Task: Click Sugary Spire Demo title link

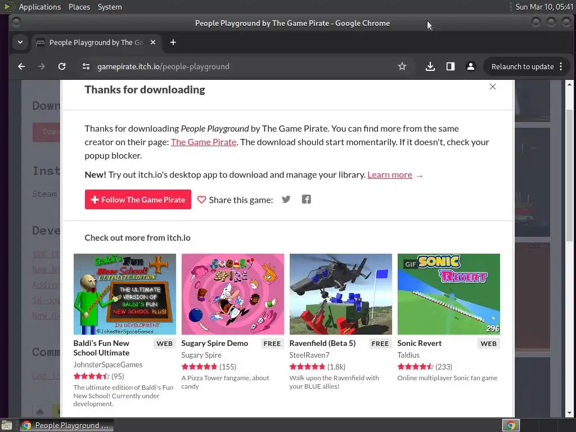Action: click(x=214, y=343)
